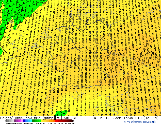Click the right arrow end of color scale
The image size is (161, 124).
(73, 121)
